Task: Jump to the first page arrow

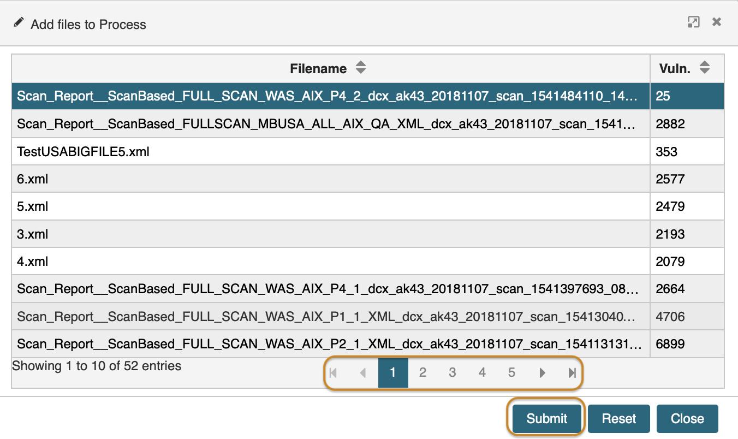Action: (333, 373)
